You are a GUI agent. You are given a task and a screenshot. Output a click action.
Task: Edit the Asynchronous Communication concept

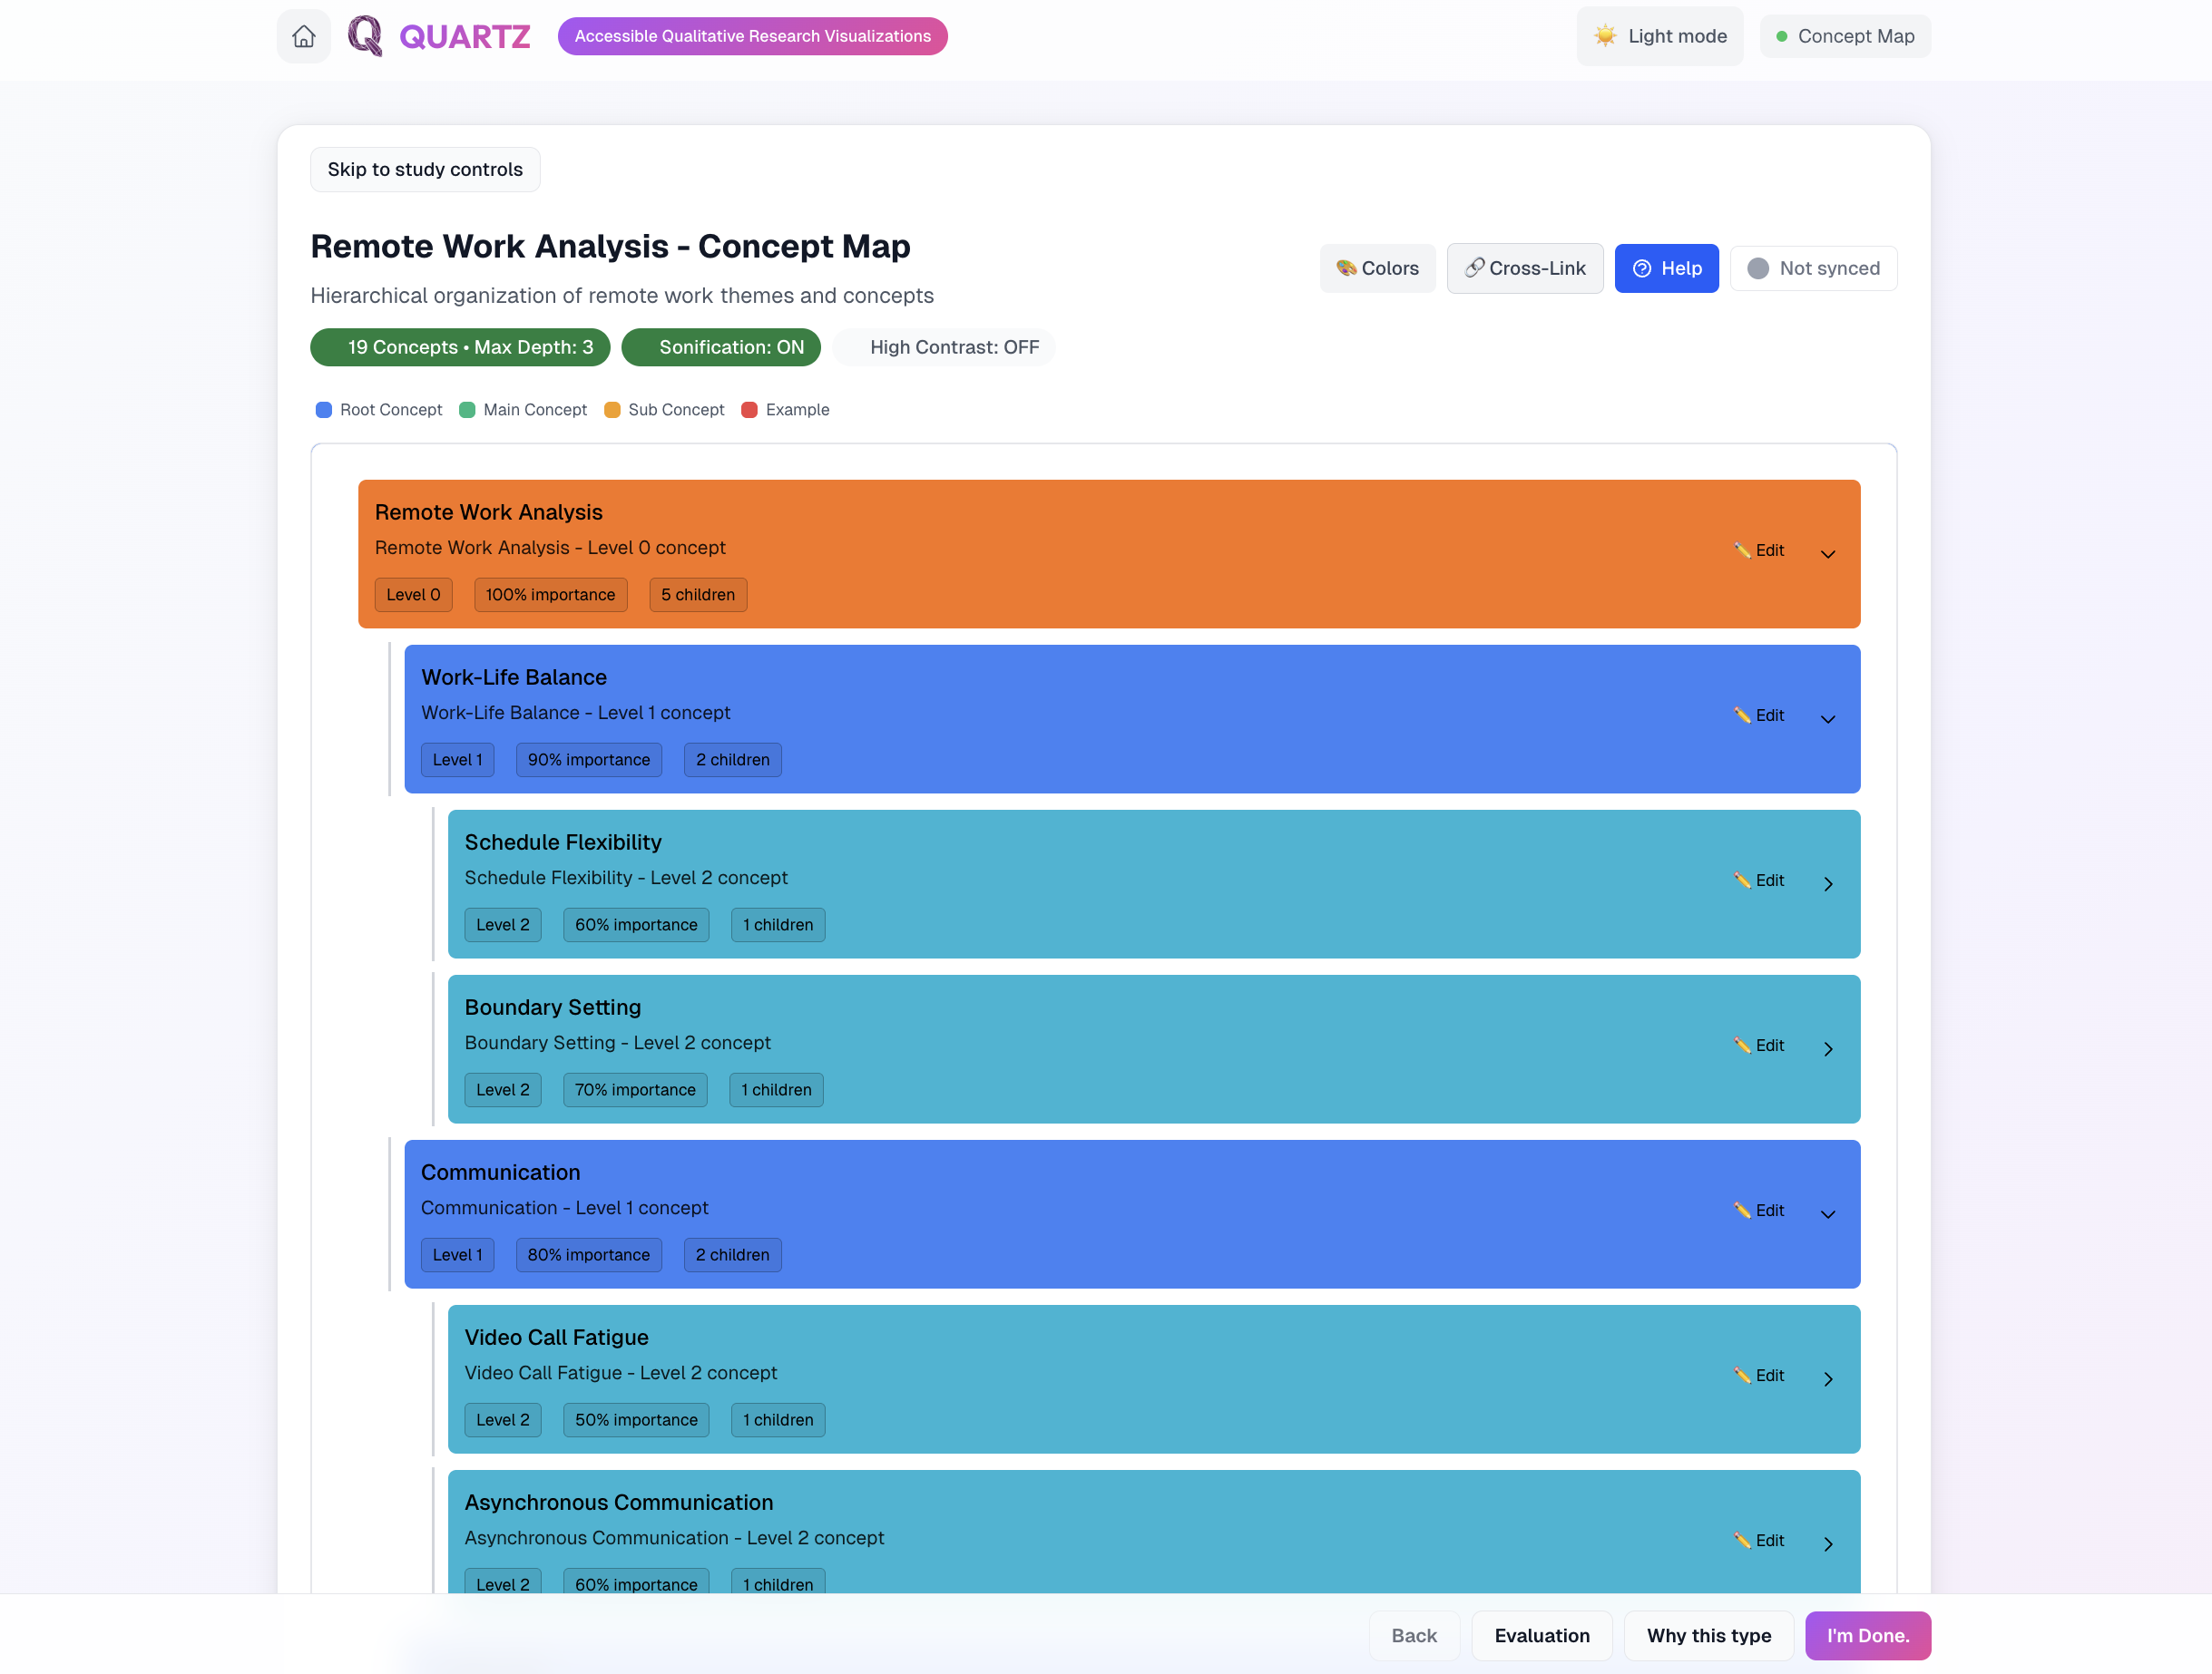pyautogui.click(x=1759, y=1539)
